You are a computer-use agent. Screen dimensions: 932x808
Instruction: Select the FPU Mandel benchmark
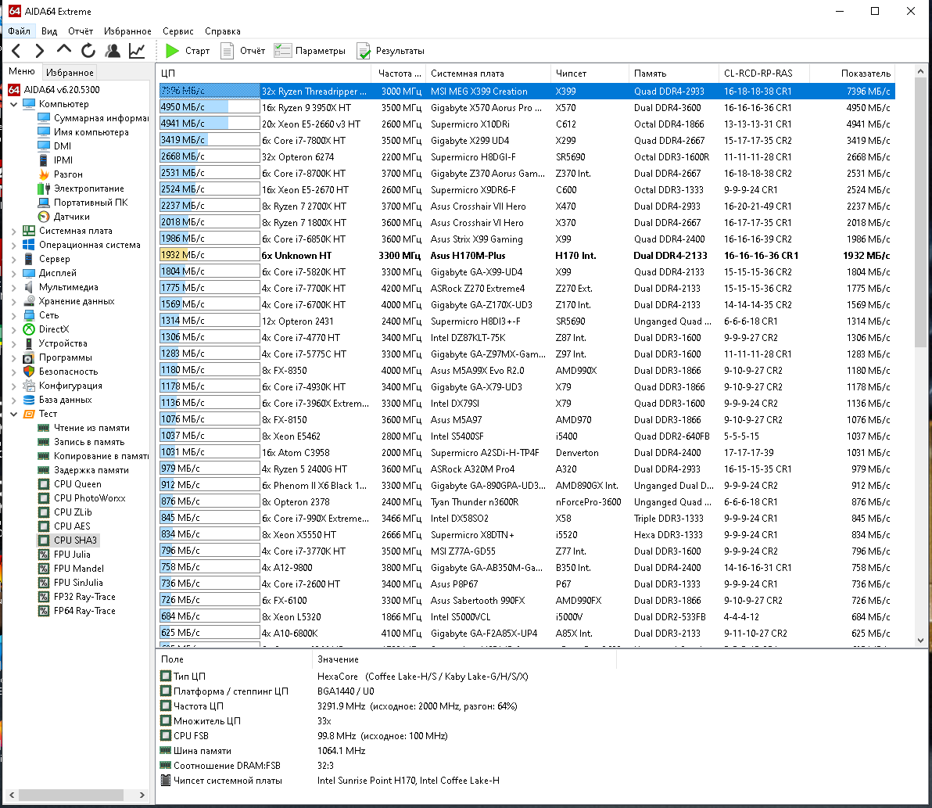[x=70, y=569]
